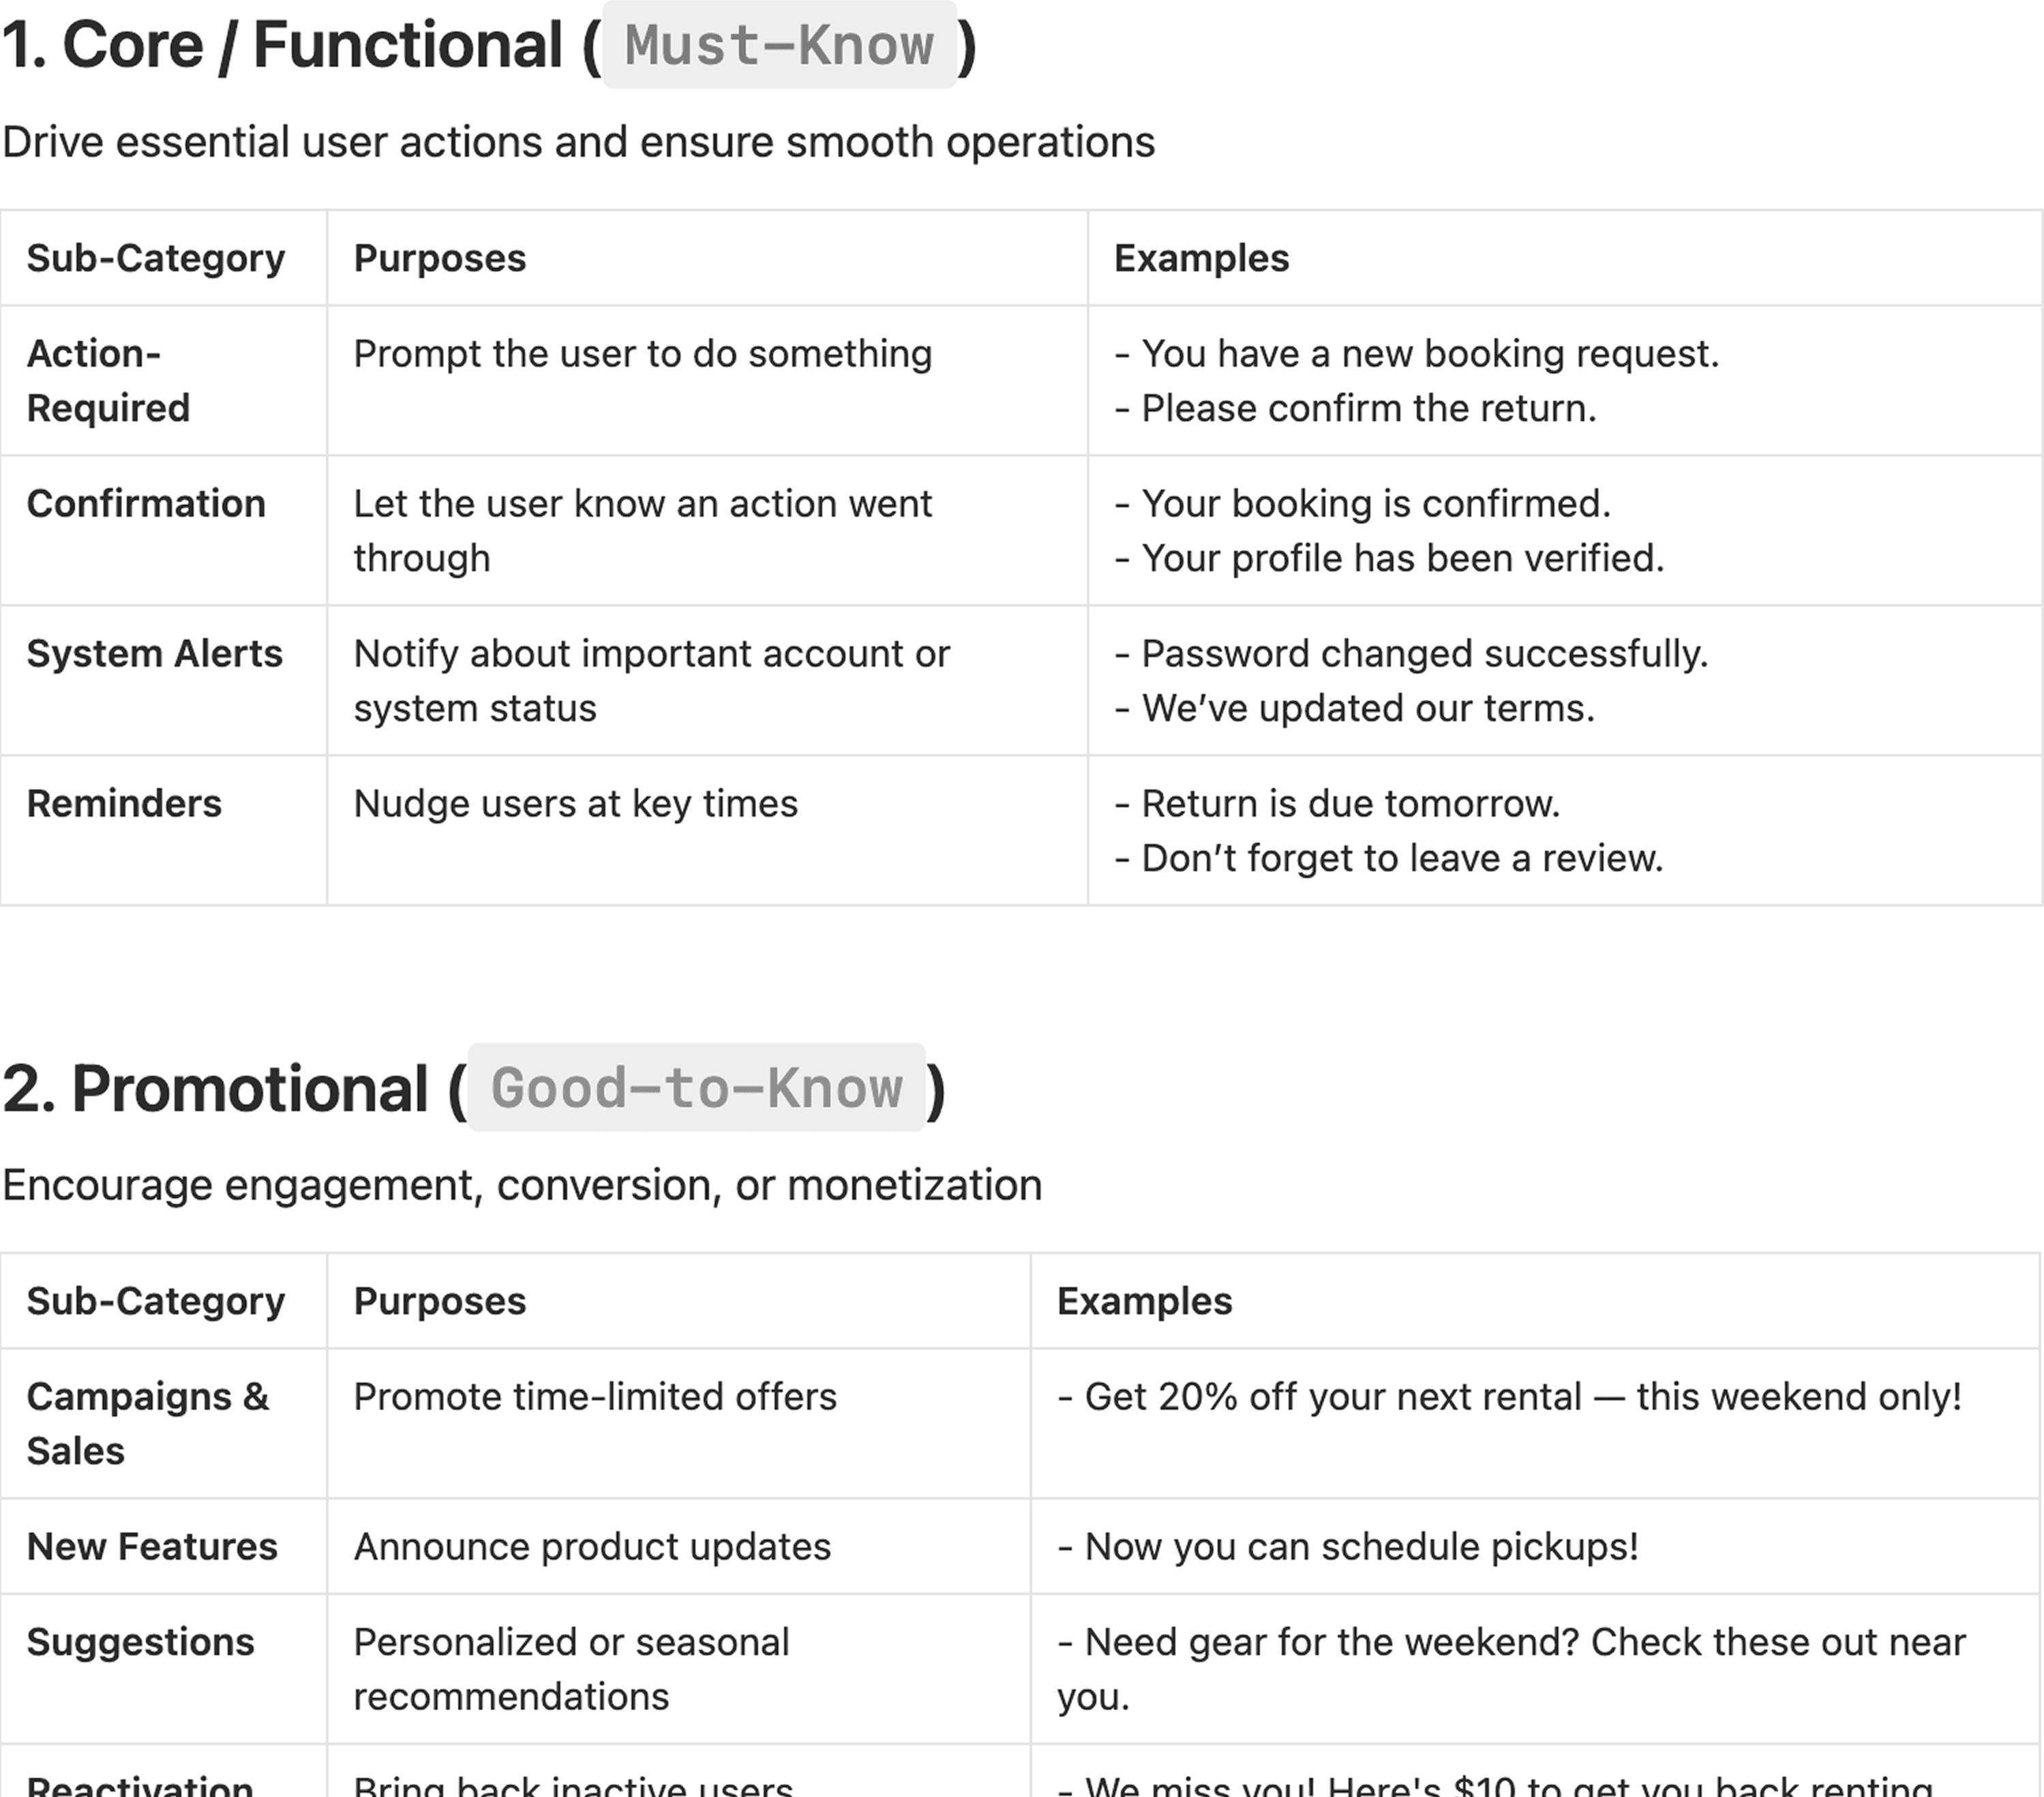Image resolution: width=2044 pixels, height=1797 pixels.
Task: Click the "2. Promotional" heading text
Action: click(x=216, y=1089)
